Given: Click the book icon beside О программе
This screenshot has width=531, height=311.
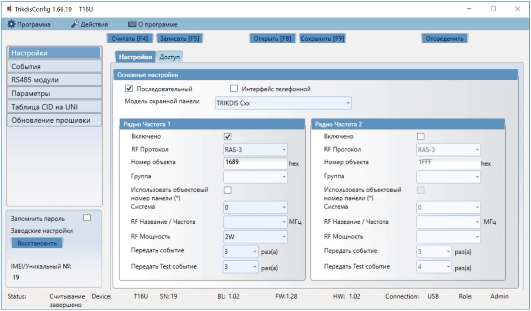Looking at the screenshot, I should click(132, 24).
